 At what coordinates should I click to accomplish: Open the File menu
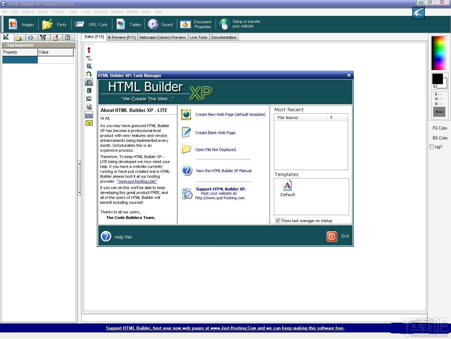[5, 12]
